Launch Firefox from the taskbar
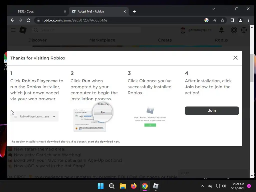 (x=134, y=186)
